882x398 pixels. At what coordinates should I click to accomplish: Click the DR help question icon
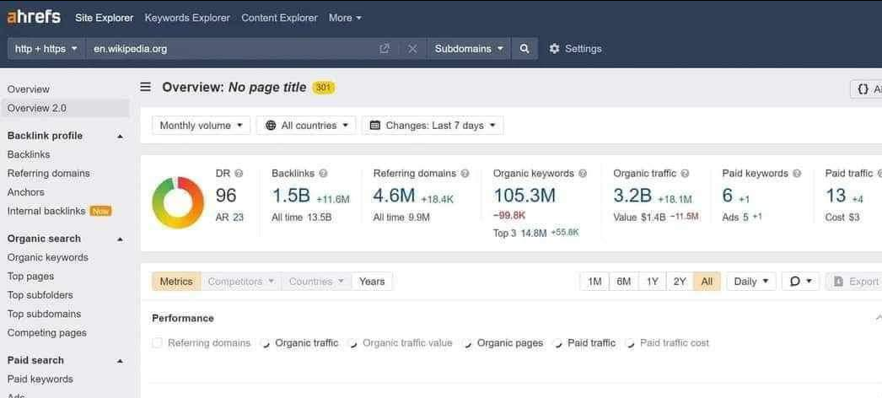pyautogui.click(x=239, y=174)
